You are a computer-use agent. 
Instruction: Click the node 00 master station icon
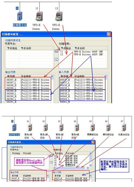[14, 128]
